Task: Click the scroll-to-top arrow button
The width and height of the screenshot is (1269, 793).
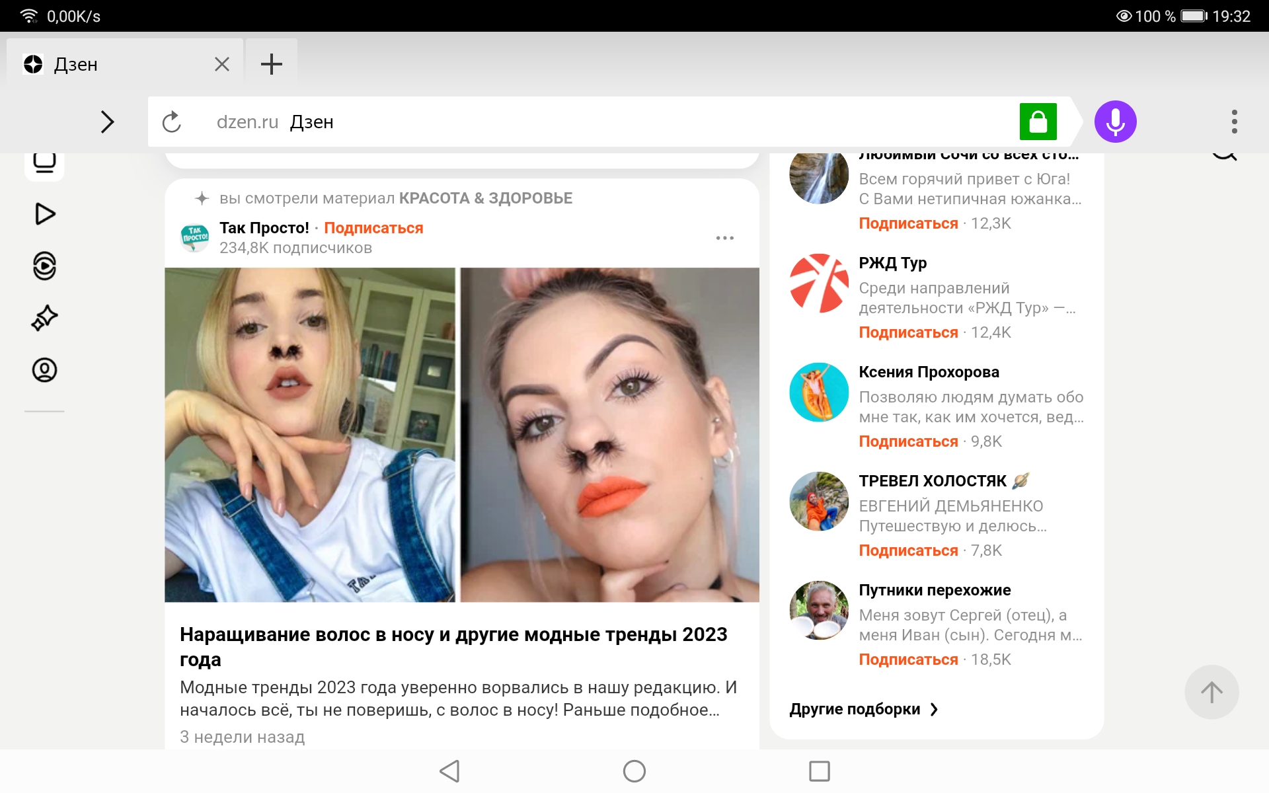Action: tap(1211, 692)
